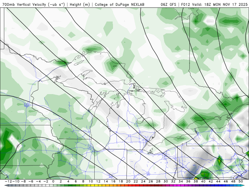Click the '44' colorbar scale label
249x187 pixels.
click(218, 181)
